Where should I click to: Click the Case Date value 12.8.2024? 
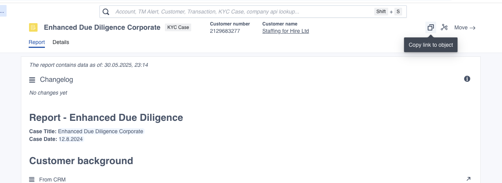coord(71,139)
